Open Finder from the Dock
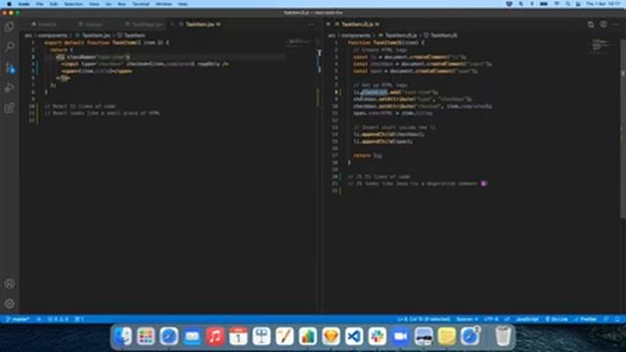626x352 pixels. click(123, 336)
